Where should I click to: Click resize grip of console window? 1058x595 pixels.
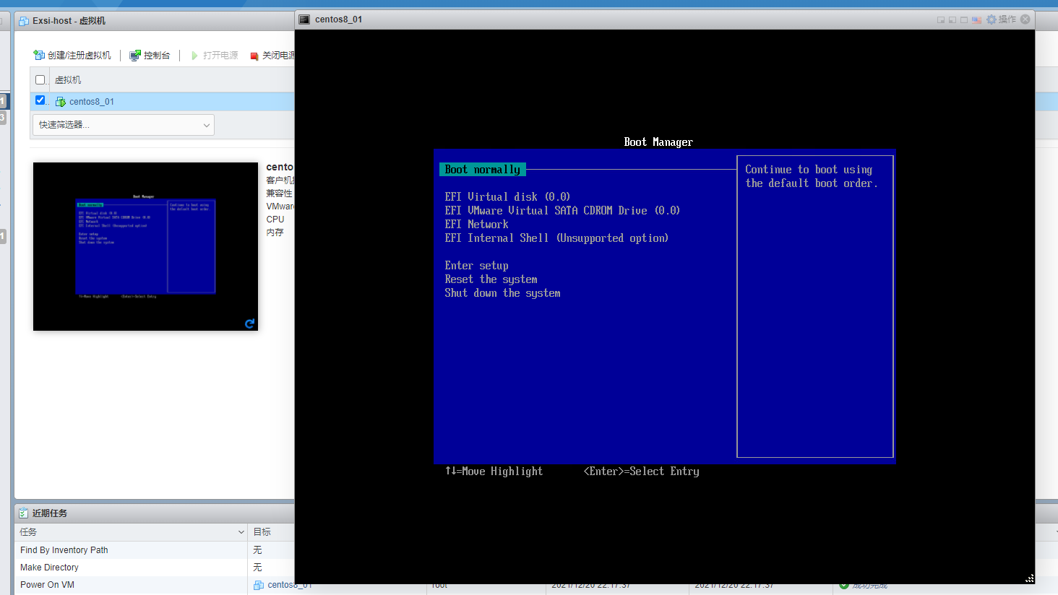[x=1030, y=578]
